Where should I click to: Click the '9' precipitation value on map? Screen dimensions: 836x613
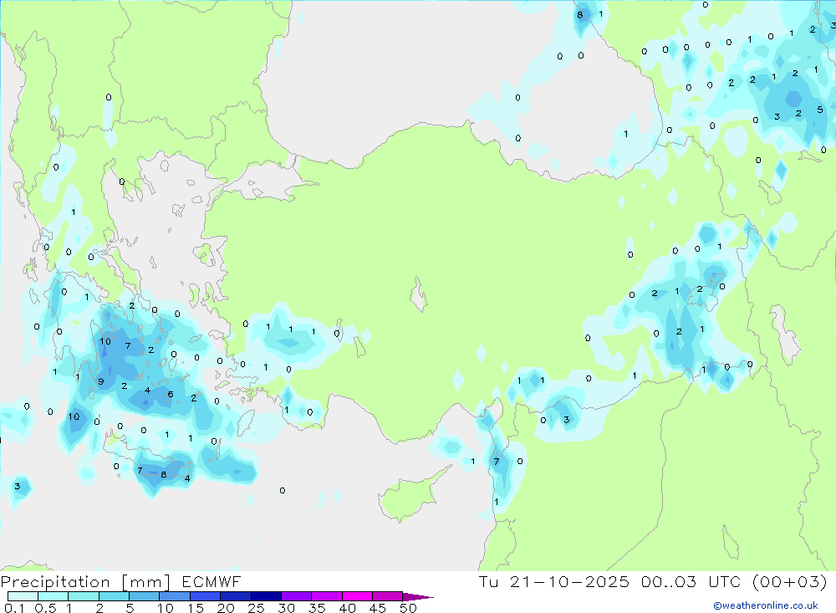pos(101,381)
